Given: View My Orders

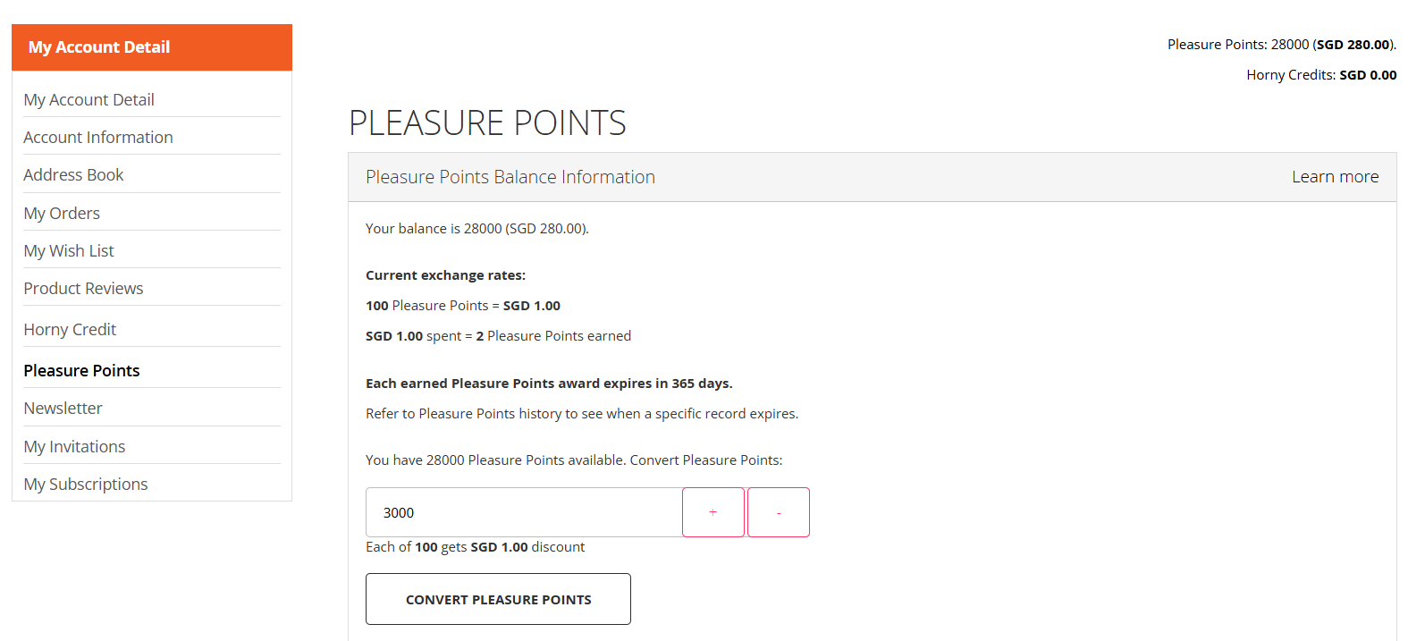Looking at the screenshot, I should pyautogui.click(x=62, y=214).
